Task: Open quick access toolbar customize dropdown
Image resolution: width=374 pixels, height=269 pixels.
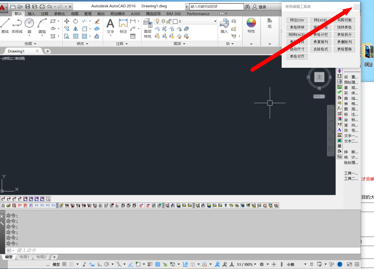Action: click(x=70, y=6)
